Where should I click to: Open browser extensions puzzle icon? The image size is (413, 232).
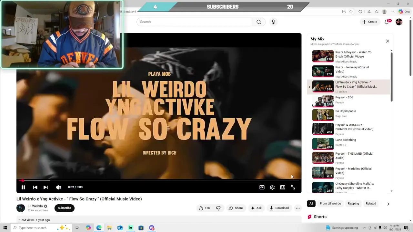[x=360, y=12]
